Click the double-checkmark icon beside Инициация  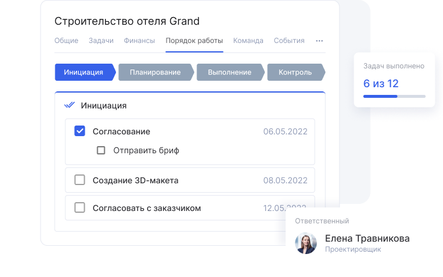[x=69, y=105]
